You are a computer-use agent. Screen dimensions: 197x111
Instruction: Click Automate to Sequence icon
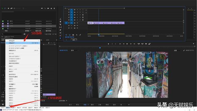pyautogui.click(x=42, y=8)
